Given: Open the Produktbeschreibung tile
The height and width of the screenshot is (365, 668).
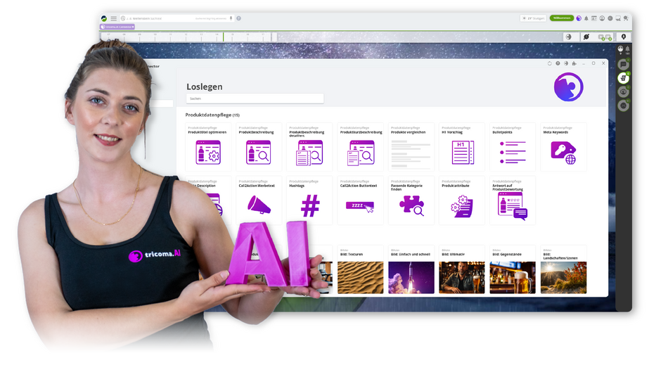Looking at the screenshot, I should tap(259, 147).
